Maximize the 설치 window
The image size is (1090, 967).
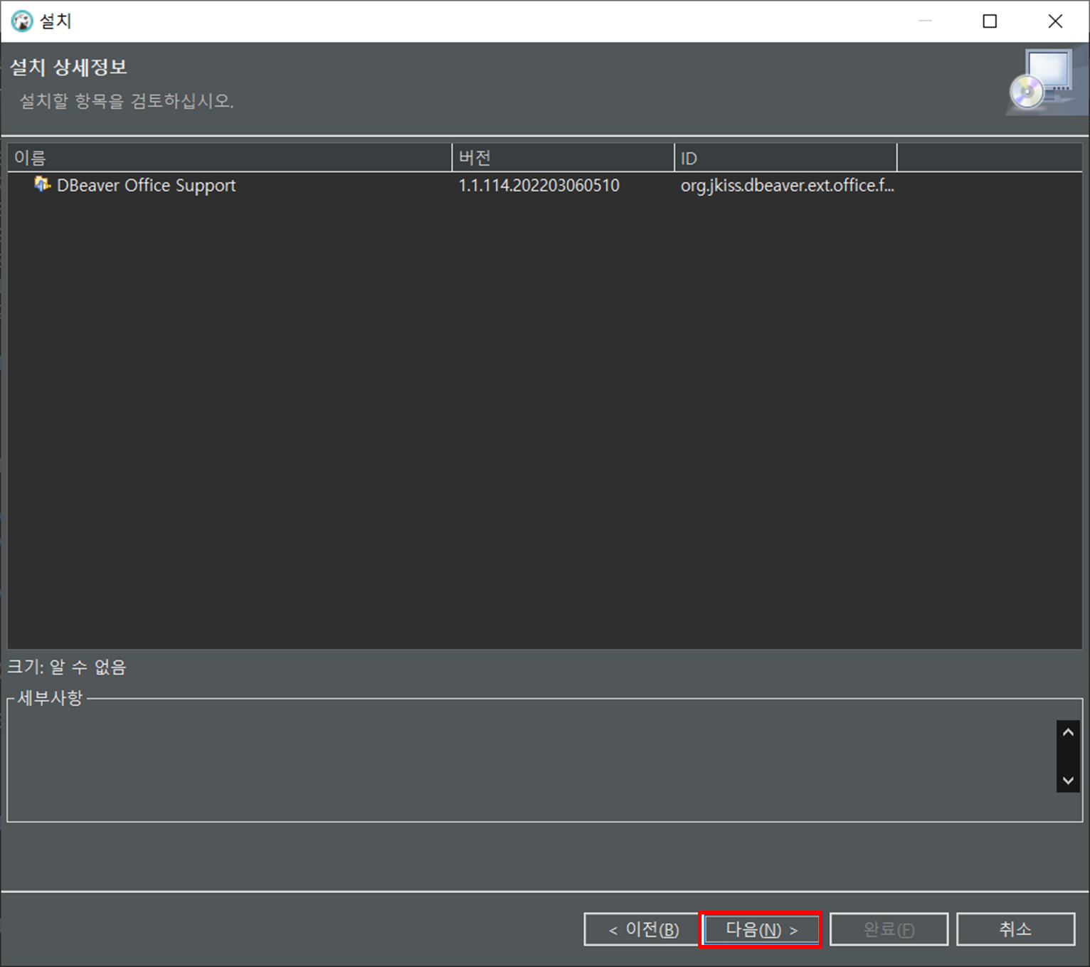(990, 21)
